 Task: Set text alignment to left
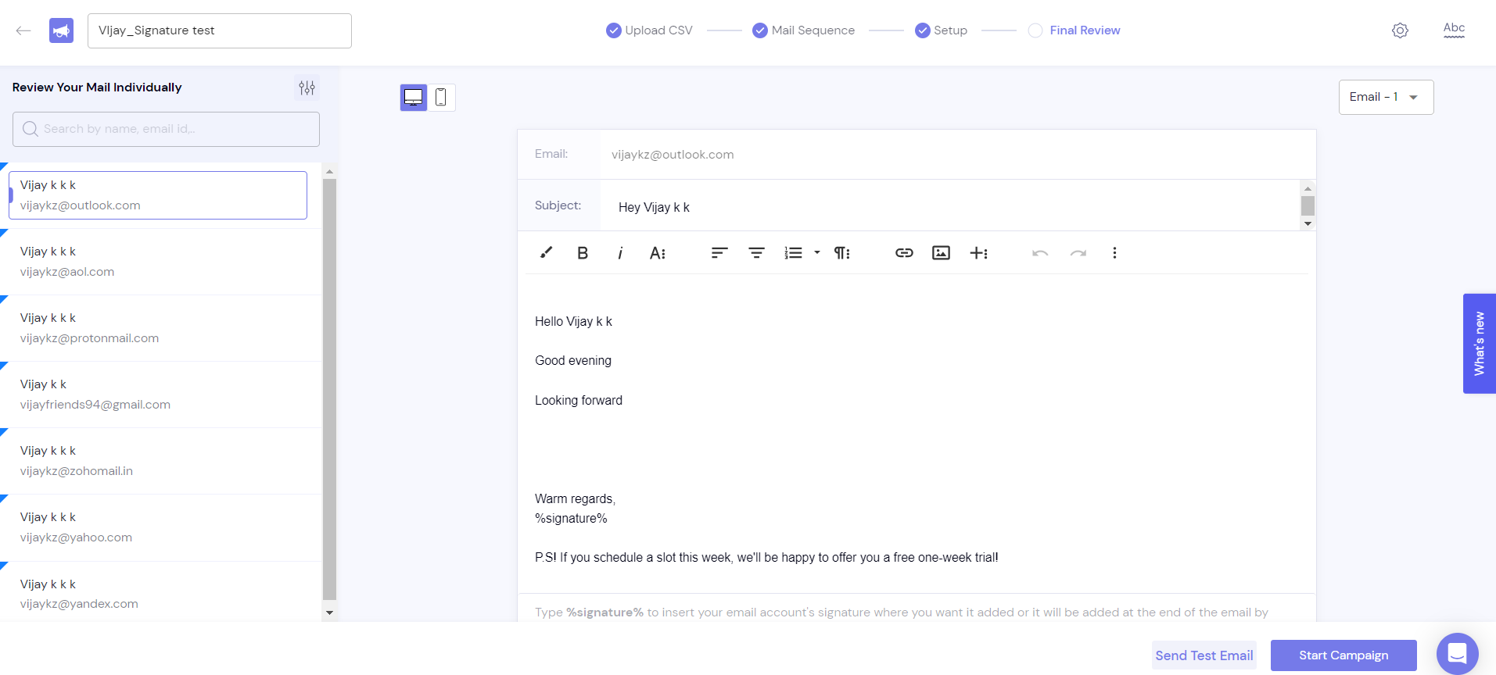tap(719, 252)
